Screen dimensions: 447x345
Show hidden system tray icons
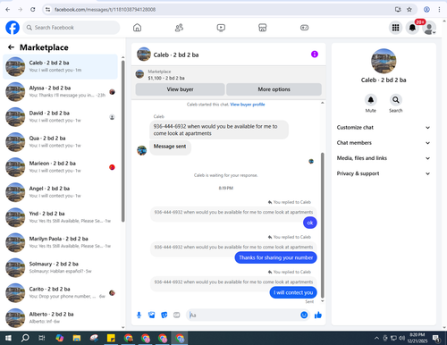point(376,338)
